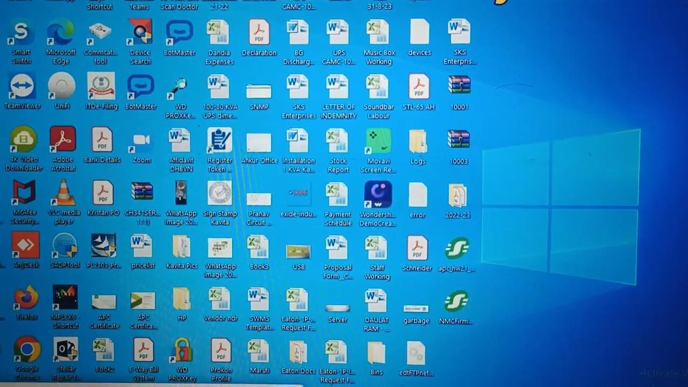
Task: Open the Pranav Circuit file
Action: [259, 199]
